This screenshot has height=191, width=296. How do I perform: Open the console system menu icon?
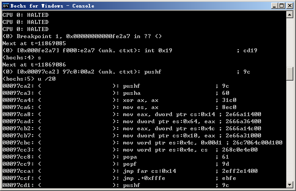click(x=6, y=6)
